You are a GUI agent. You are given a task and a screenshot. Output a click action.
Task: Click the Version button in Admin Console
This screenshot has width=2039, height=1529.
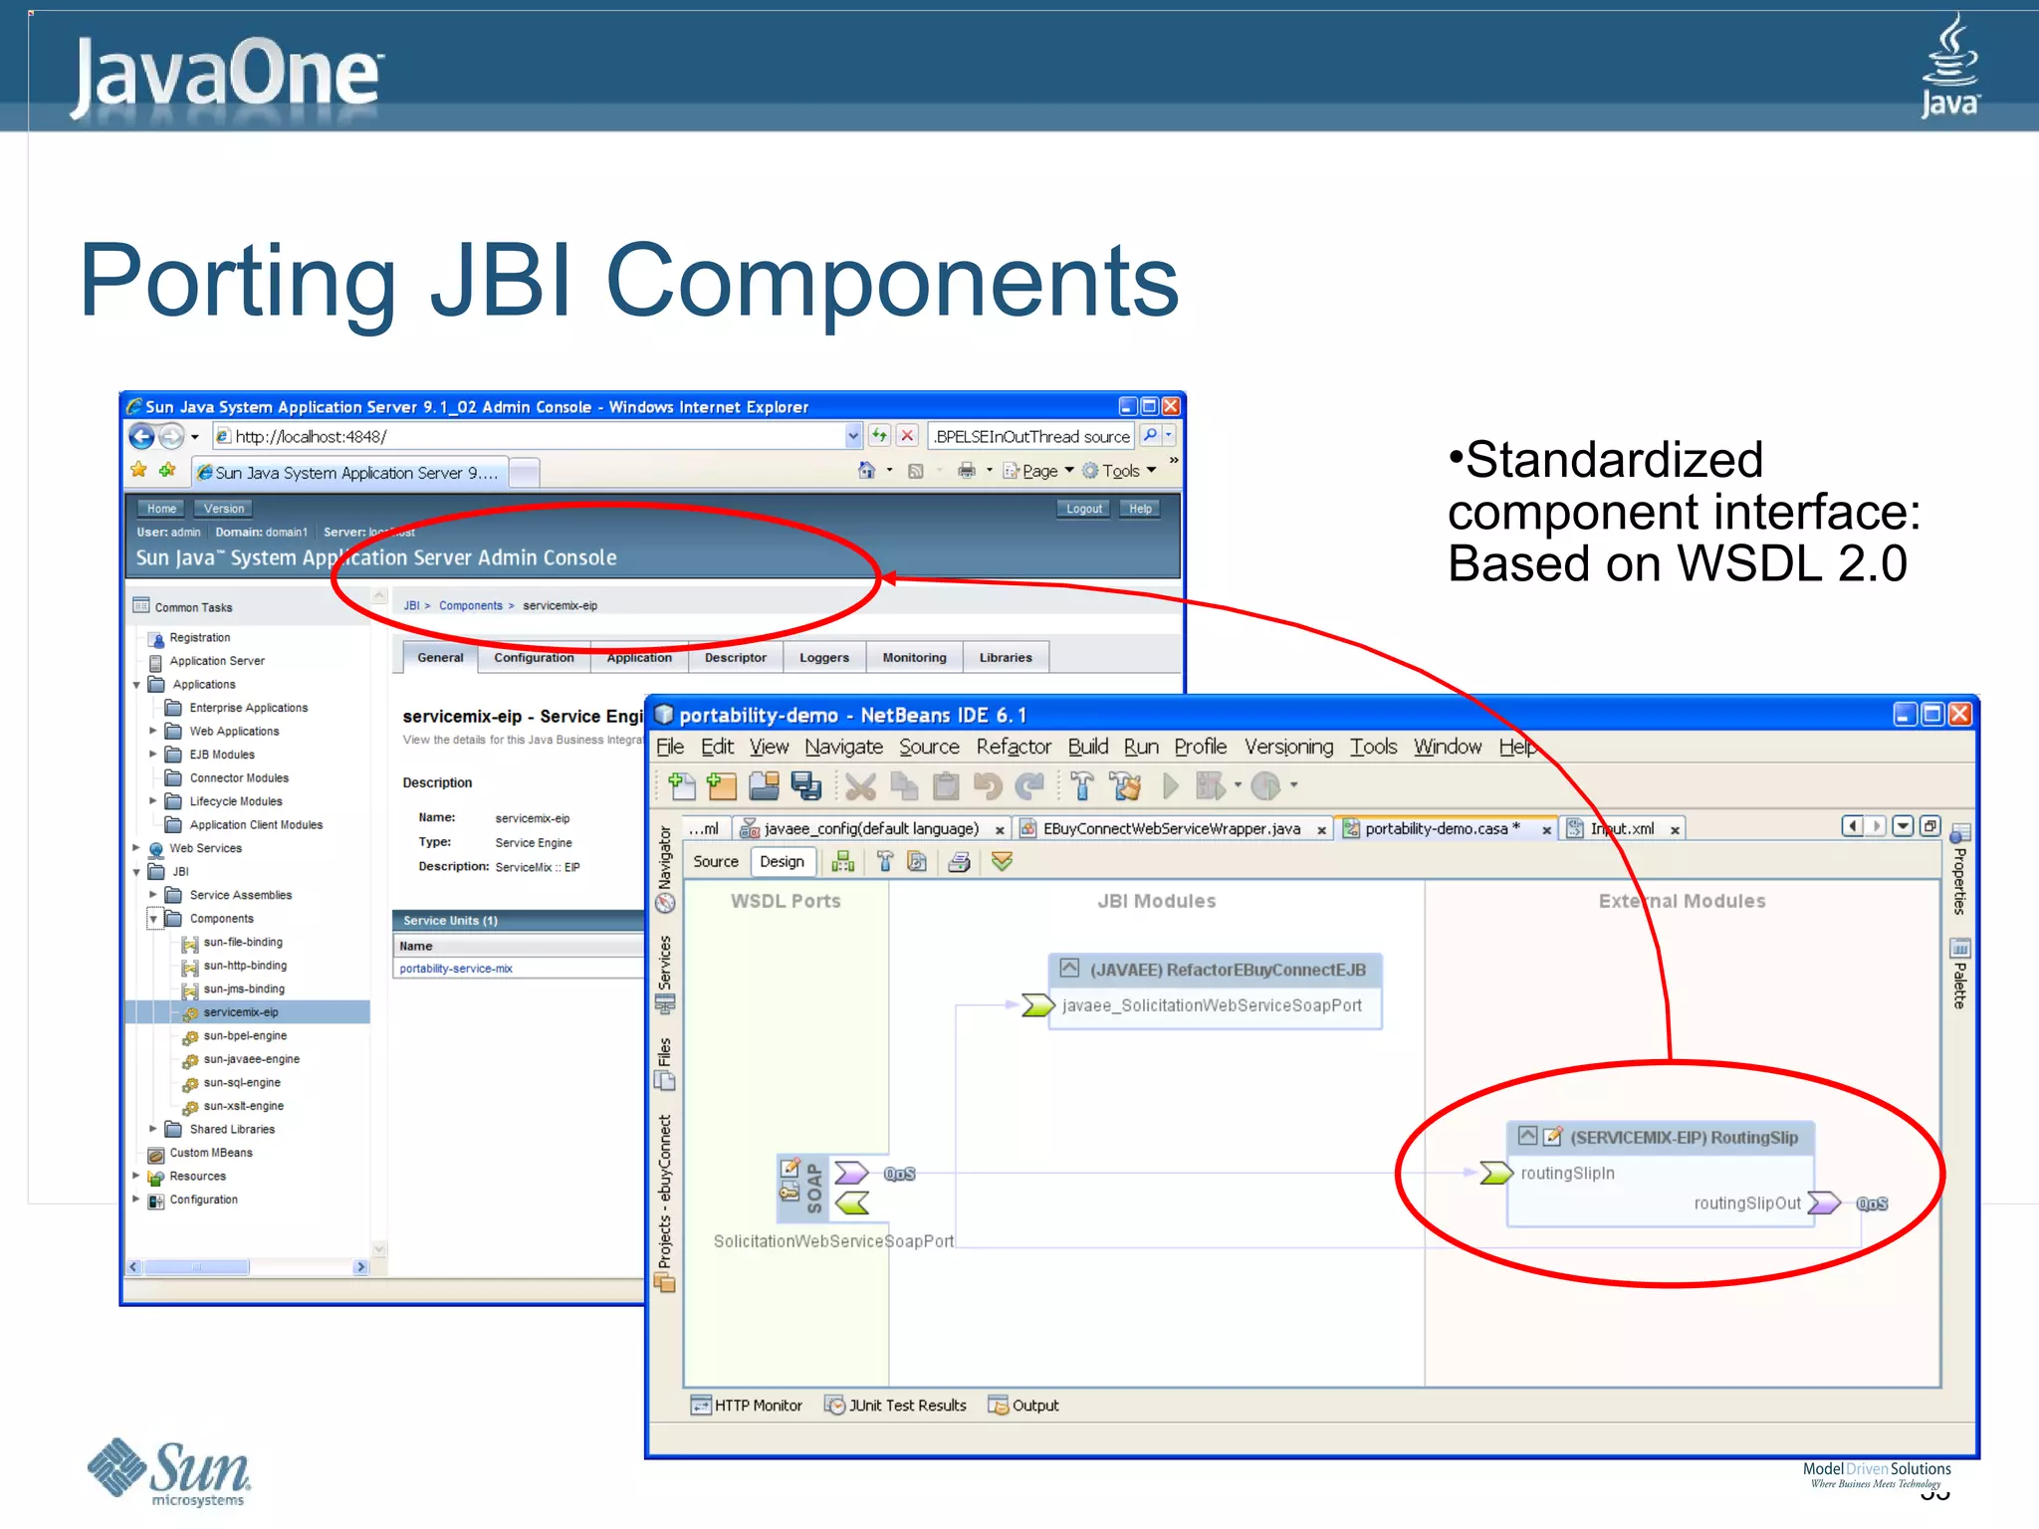pyautogui.click(x=223, y=509)
